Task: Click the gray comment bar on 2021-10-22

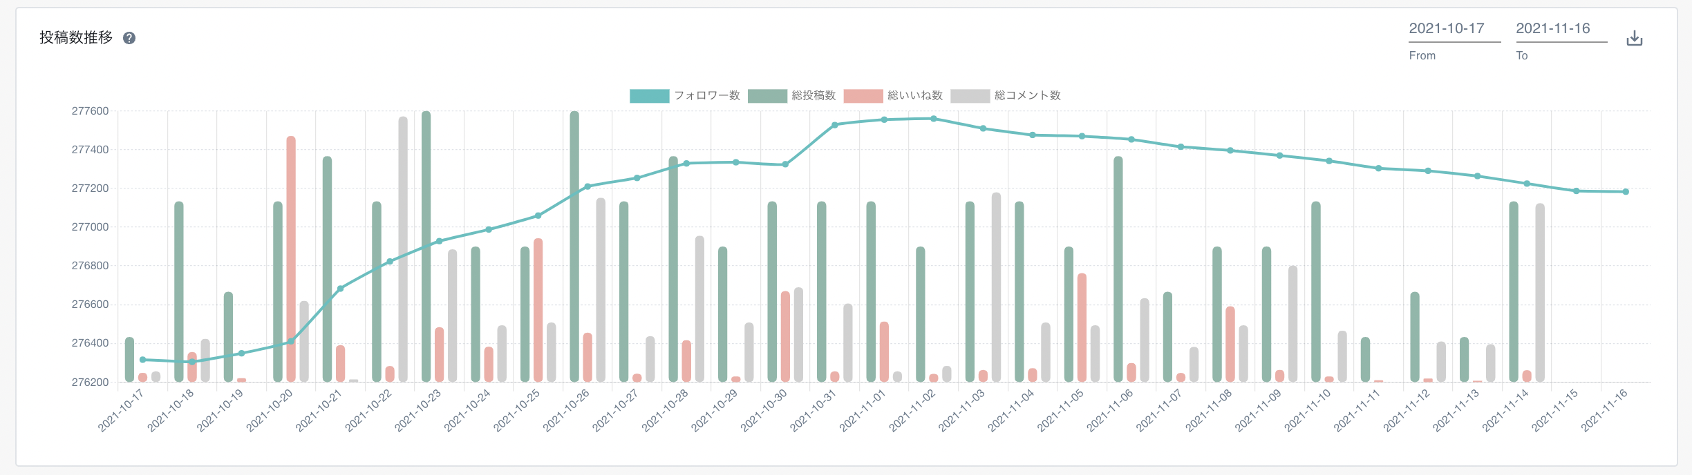Action: 403,249
